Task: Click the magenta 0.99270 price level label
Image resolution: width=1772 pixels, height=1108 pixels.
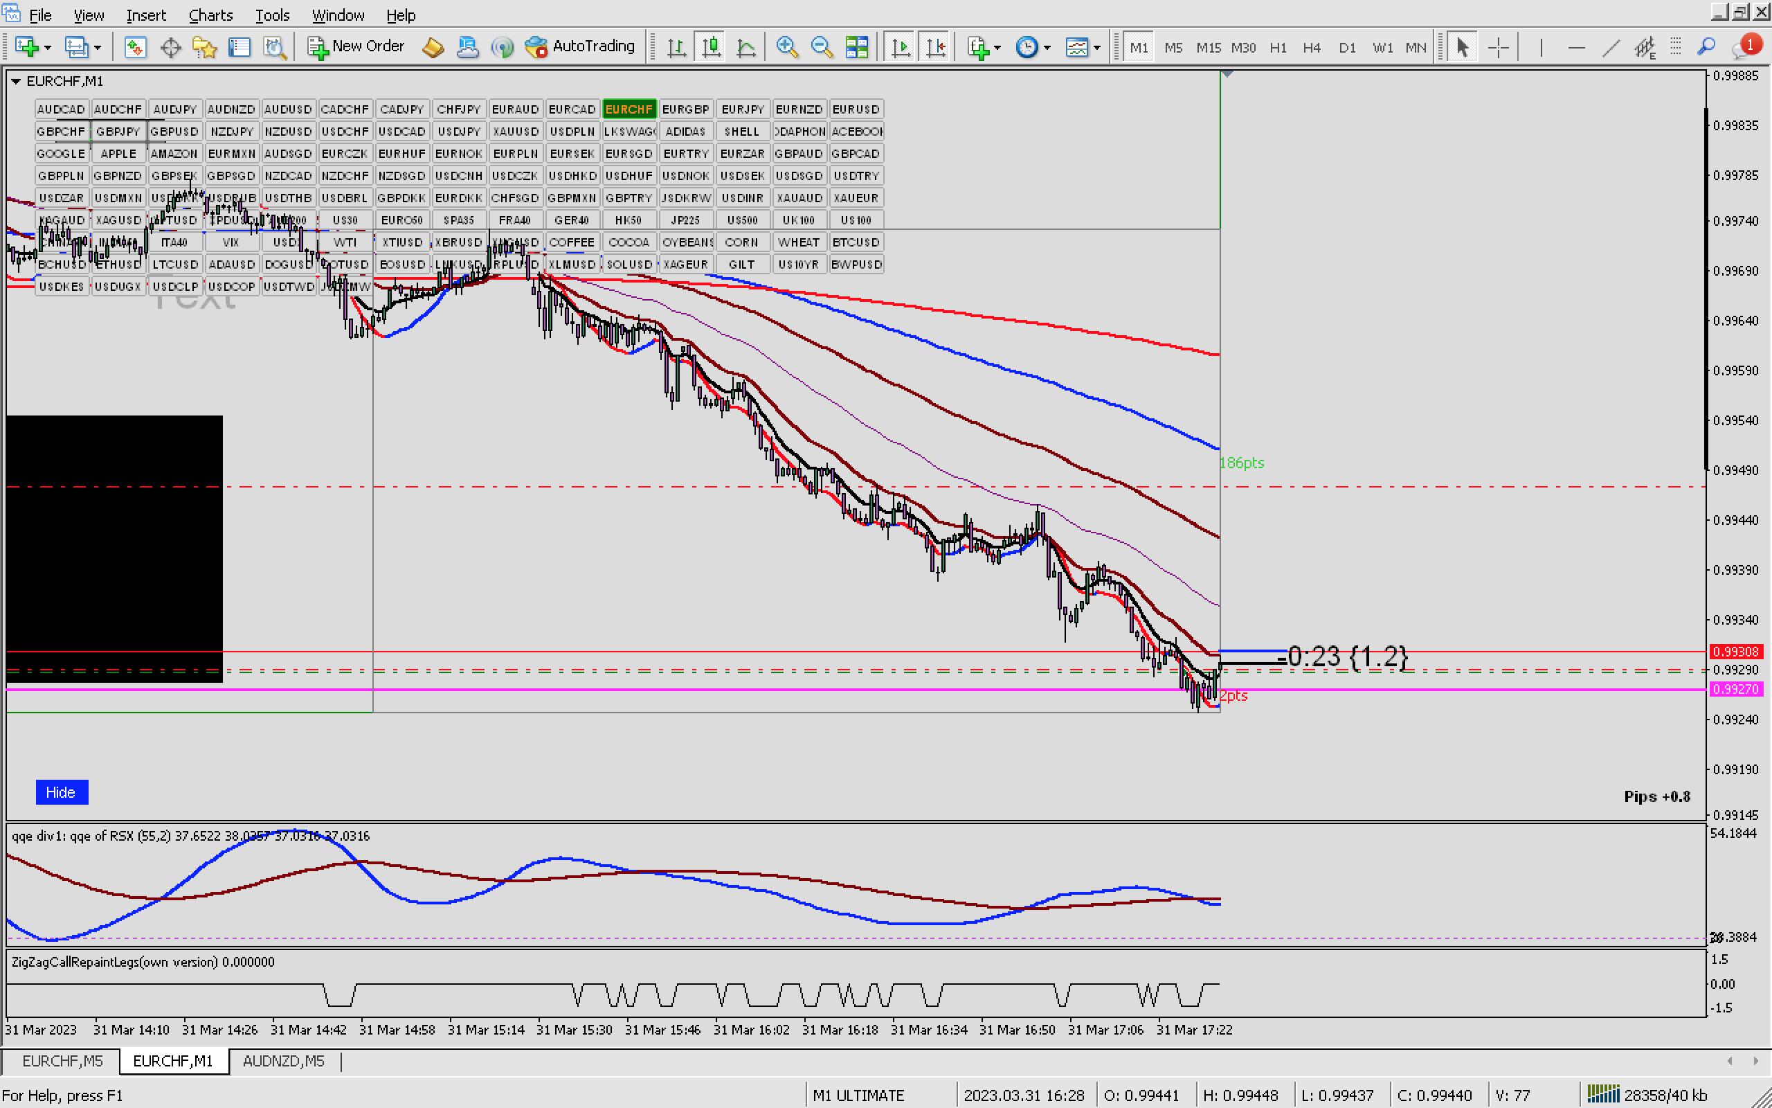Action: [x=1735, y=689]
